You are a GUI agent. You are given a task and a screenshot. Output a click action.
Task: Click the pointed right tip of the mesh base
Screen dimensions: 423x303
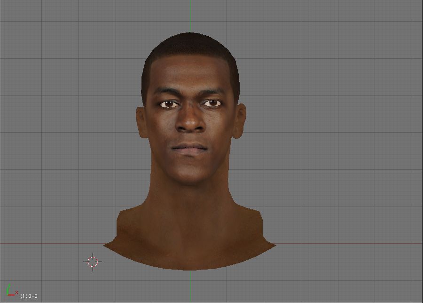click(275, 245)
